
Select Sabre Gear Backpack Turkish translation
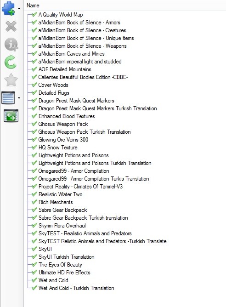pos(83,218)
